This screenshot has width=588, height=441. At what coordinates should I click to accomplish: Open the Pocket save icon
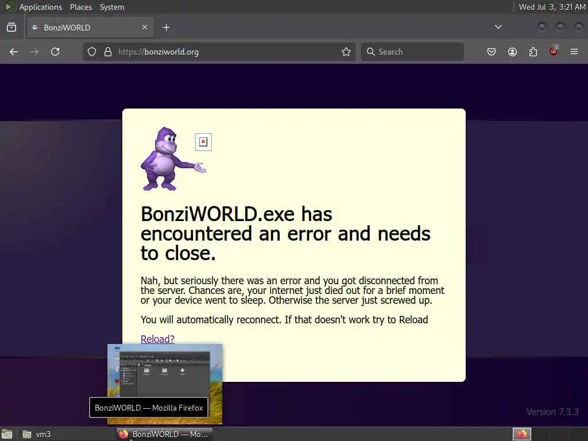click(492, 52)
